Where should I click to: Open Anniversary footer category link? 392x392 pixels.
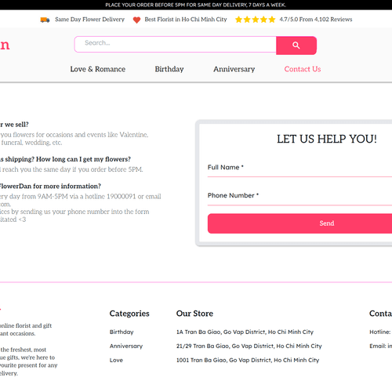click(x=126, y=346)
